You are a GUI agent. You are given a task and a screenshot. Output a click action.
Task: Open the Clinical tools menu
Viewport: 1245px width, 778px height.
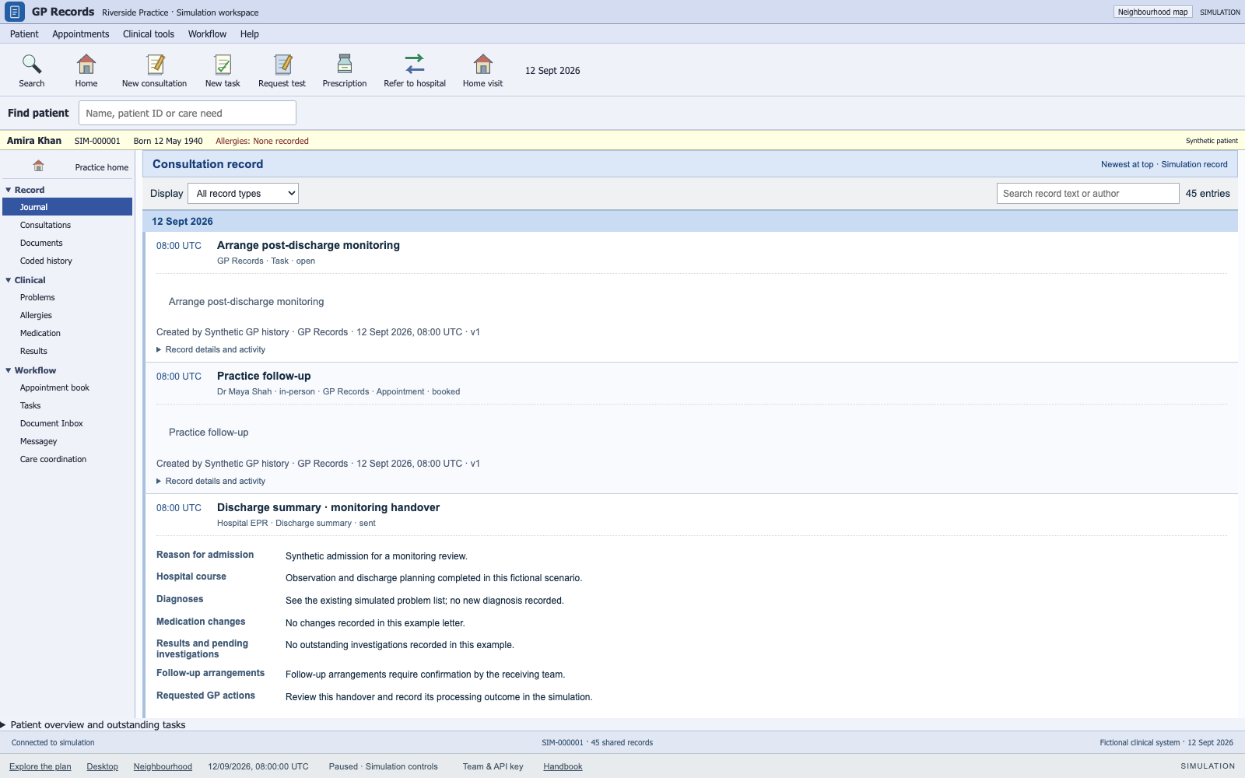click(x=149, y=34)
